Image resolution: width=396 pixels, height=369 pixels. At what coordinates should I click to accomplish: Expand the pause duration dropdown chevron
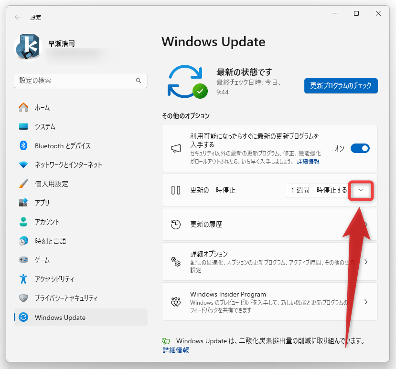(361, 190)
